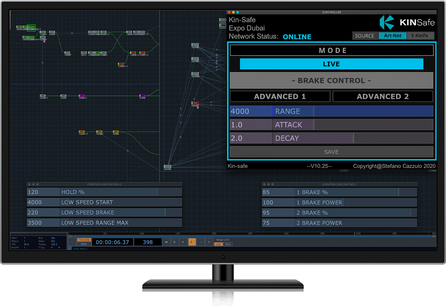This screenshot has width=446, height=307.
Task: Pause the timeline playback
Action: point(174,242)
